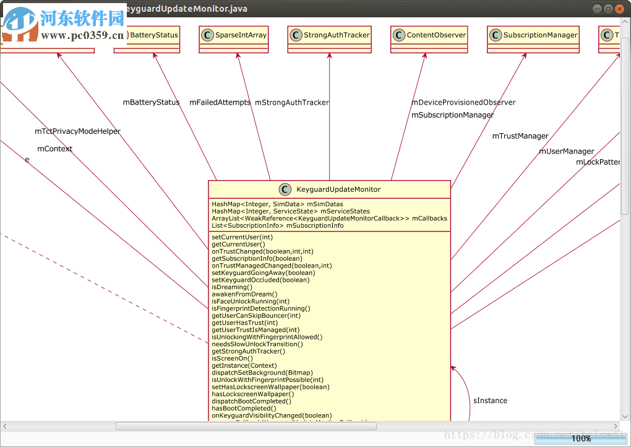The width and height of the screenshot is (631, 447).
Task: Click the SubscriptionManager class icon
Action: click(x=495, y=35)
